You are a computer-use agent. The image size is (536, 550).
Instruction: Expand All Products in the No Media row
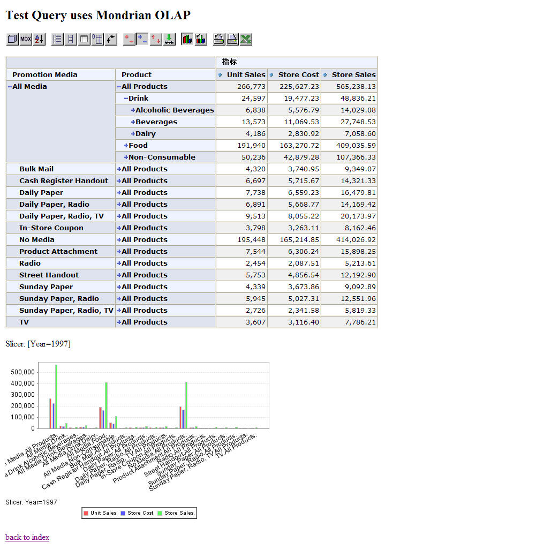119,240
